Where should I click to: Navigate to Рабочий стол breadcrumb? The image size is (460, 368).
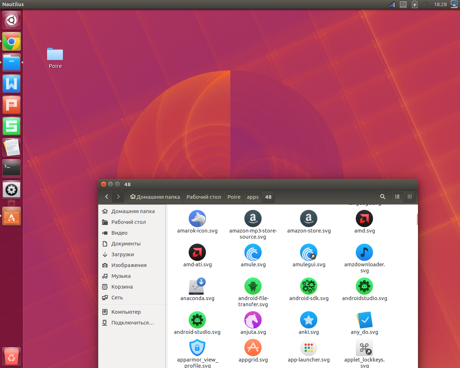point(204,197)
